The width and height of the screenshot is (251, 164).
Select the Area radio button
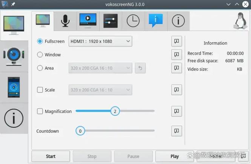(40, 68)
